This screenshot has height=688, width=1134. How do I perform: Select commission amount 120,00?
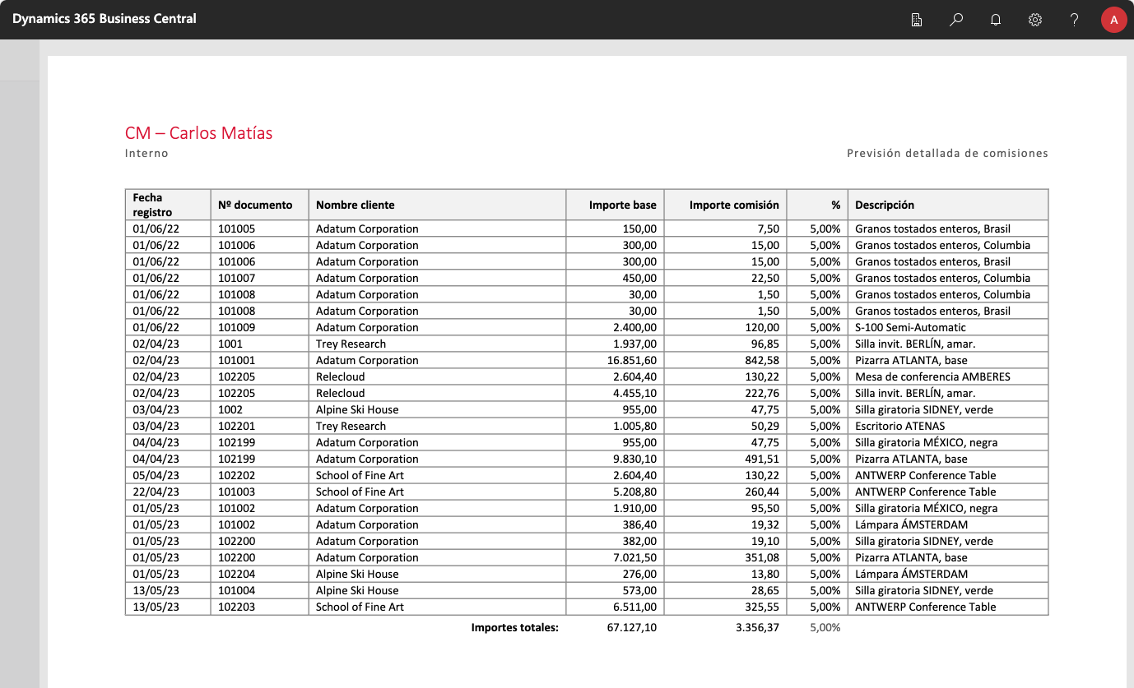(x=762, y=327)
